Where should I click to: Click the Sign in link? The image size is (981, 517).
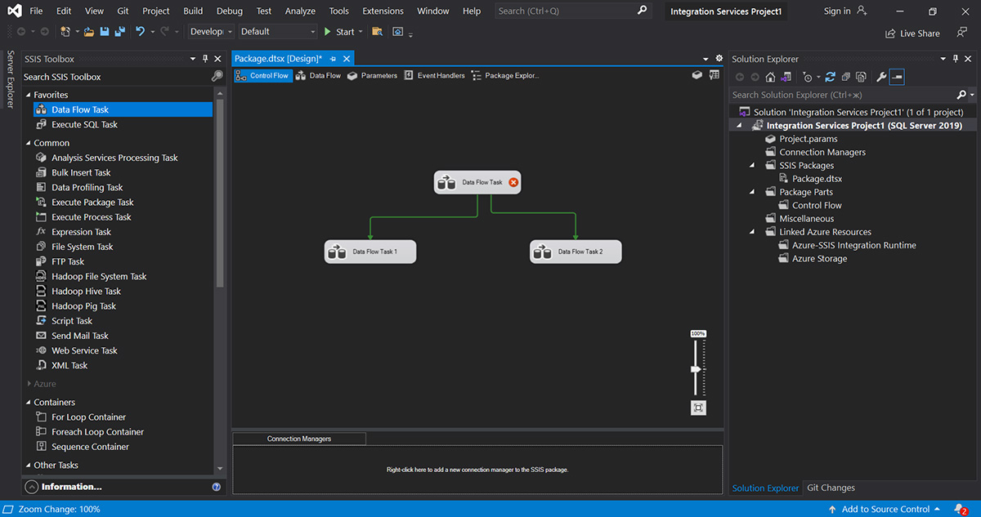837,11
